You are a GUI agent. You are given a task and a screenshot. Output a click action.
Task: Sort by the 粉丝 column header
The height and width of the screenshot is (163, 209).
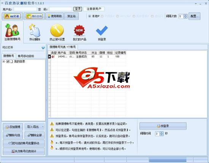pyautogui.click(x=111, y=53)
